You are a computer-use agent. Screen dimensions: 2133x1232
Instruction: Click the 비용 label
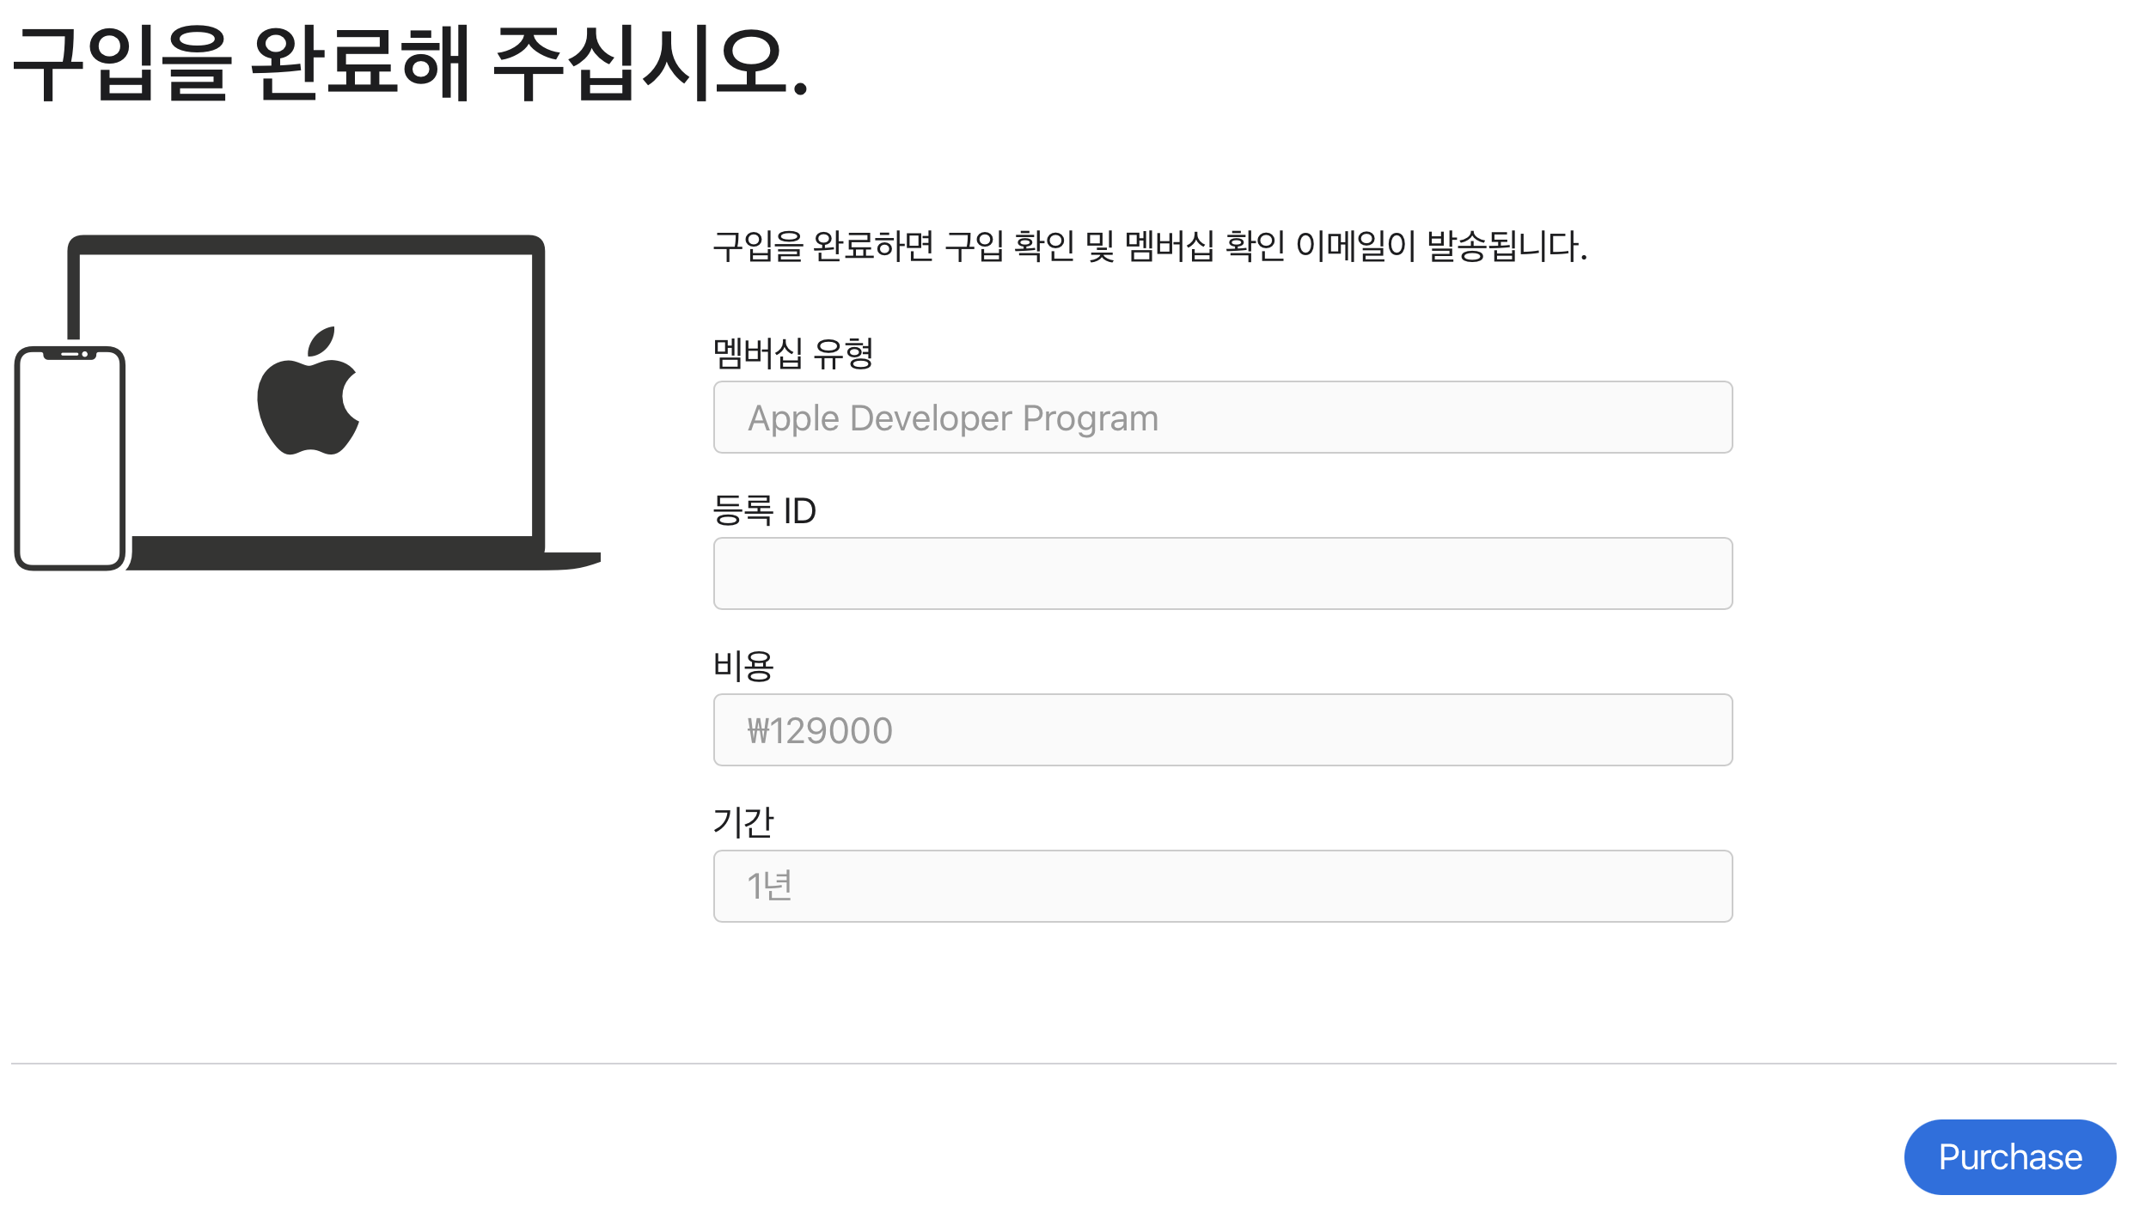(743, 666)
